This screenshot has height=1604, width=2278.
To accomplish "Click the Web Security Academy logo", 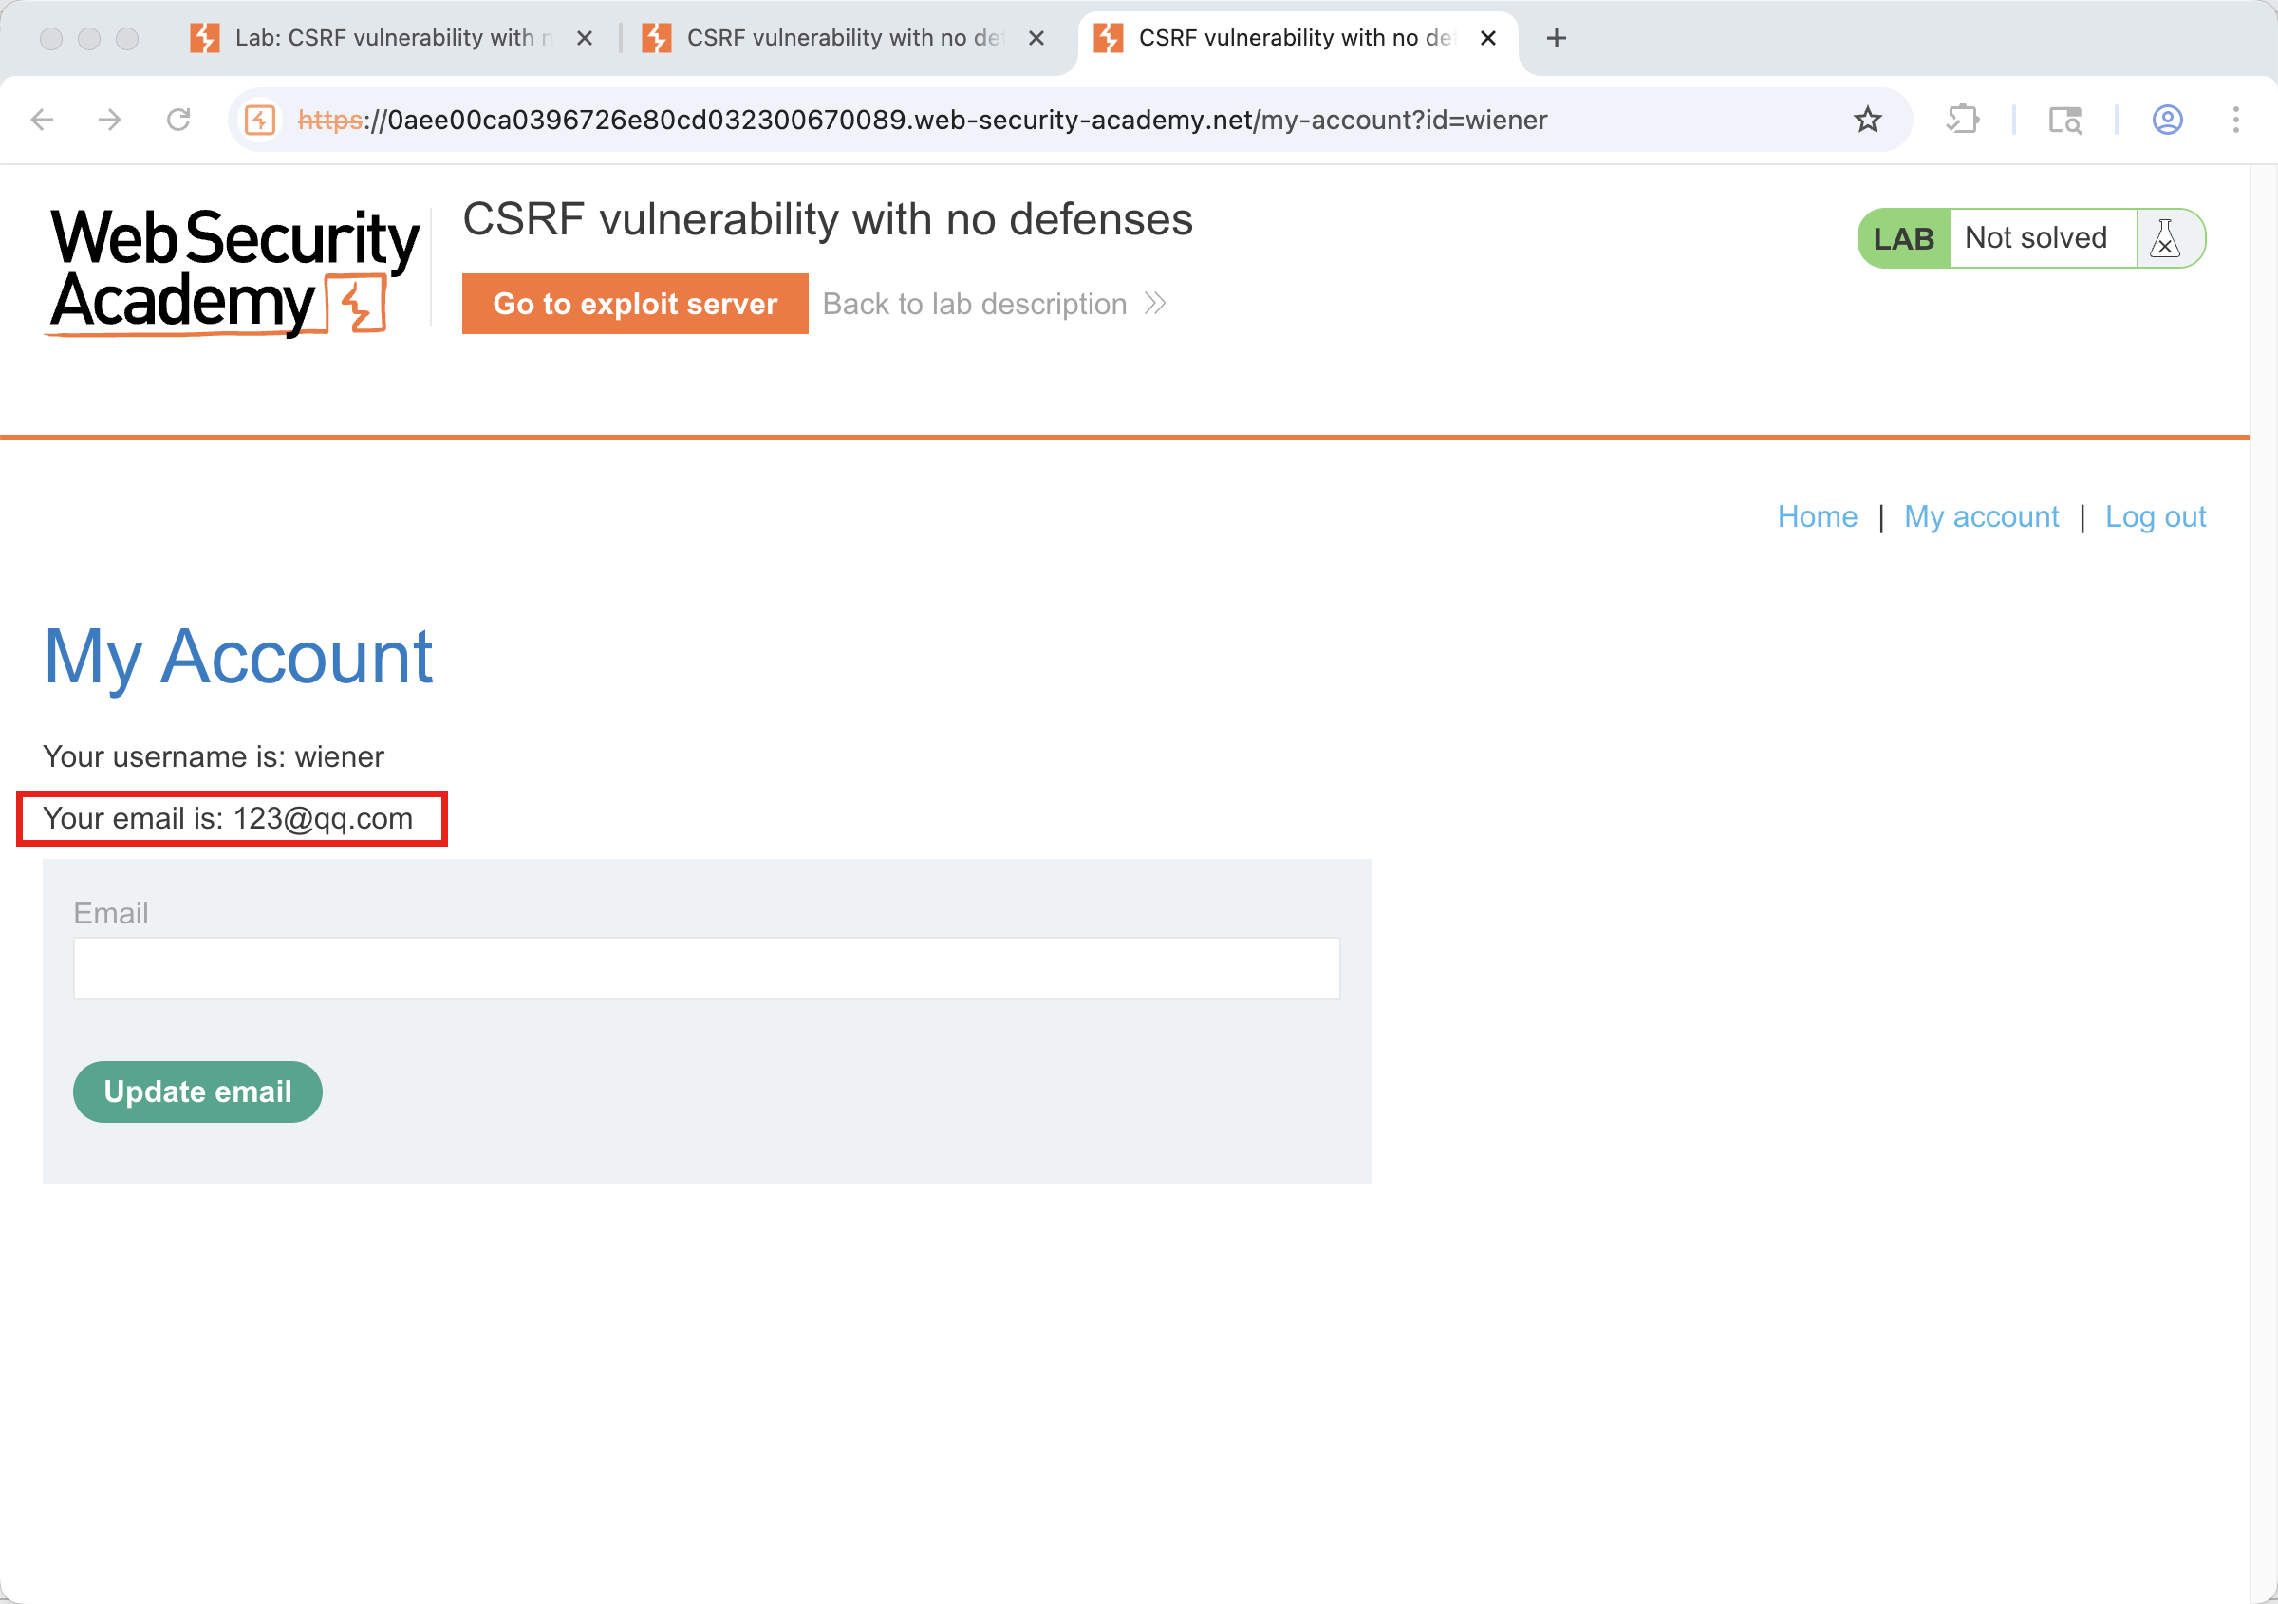I will coord(234,270).
